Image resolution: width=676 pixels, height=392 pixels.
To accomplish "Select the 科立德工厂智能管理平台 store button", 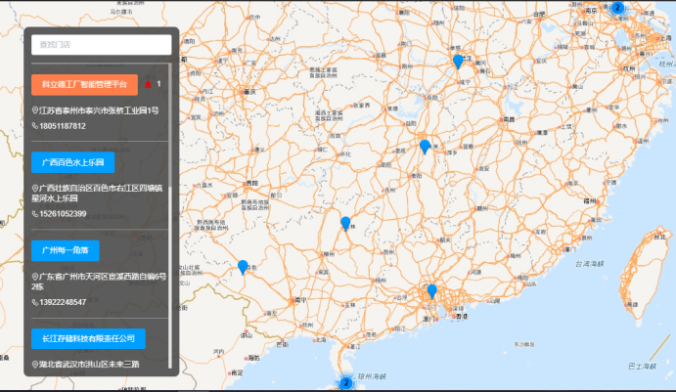I will click(x=83, y=84).
